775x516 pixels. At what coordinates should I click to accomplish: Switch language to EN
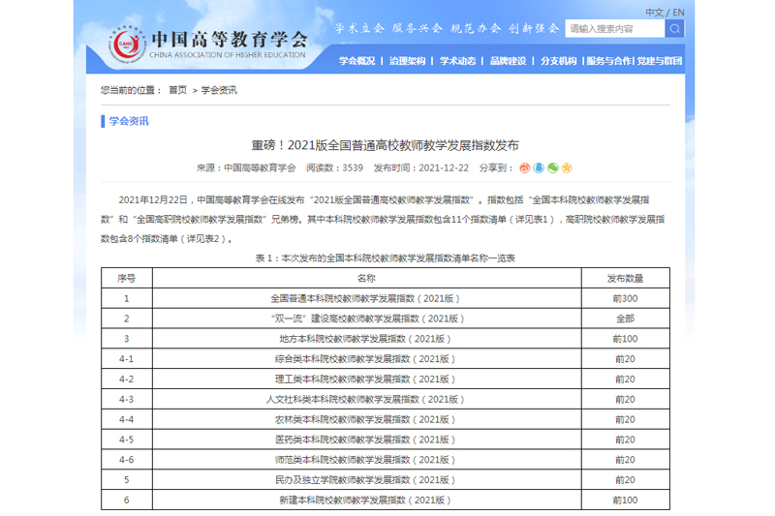click(677, 12)
